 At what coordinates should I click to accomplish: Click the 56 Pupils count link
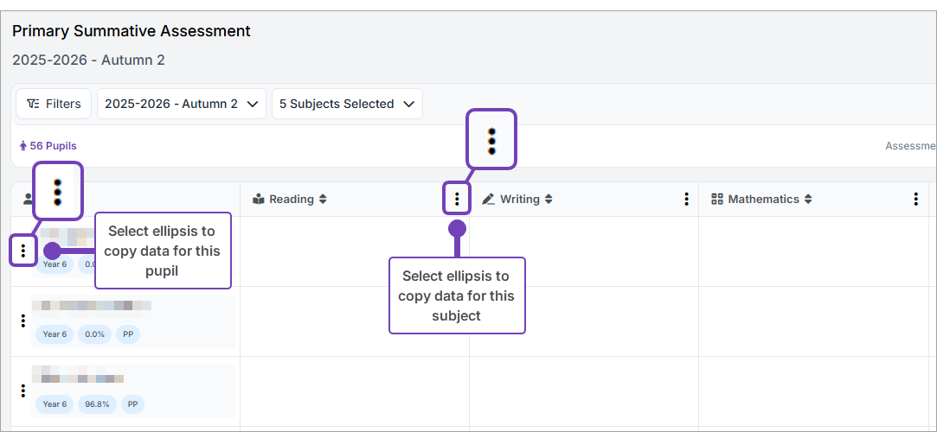click(48, 146)
